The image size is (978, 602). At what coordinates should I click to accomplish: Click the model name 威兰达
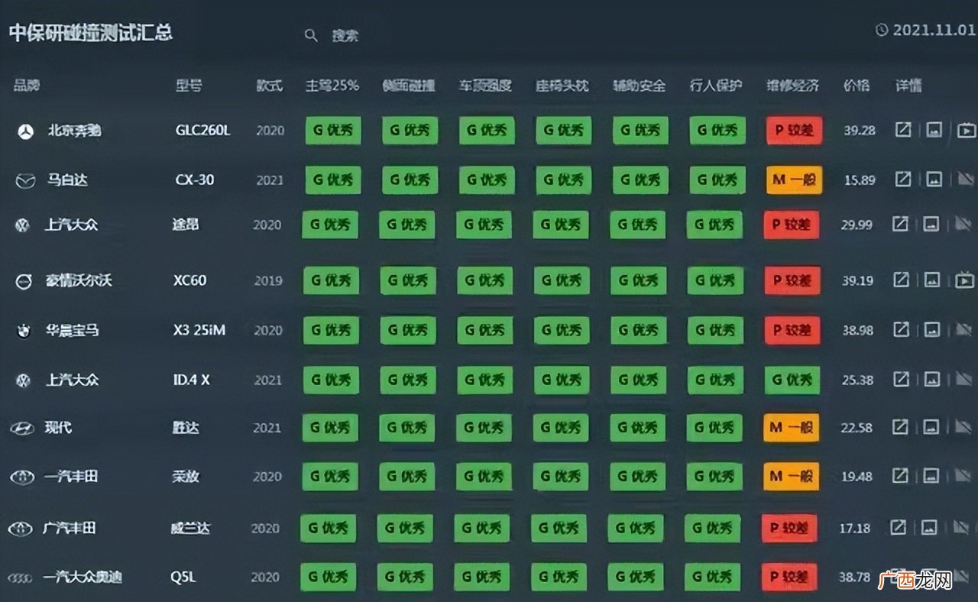pyautogui.click(x=190, y=528)
